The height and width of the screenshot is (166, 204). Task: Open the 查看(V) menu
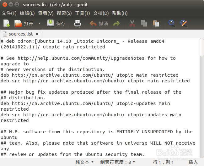(46, 13)
